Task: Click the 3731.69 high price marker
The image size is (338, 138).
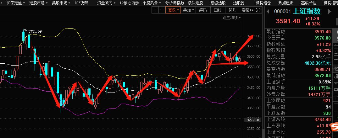Action: tap(35, 31)
